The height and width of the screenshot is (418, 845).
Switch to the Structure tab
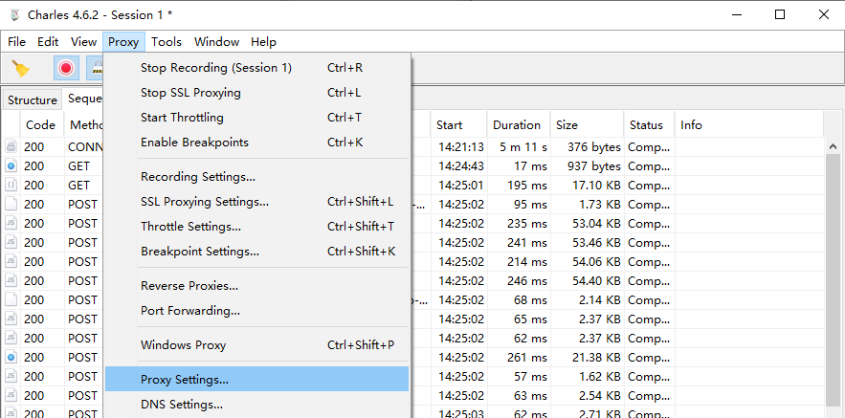[x=33, y=100]
